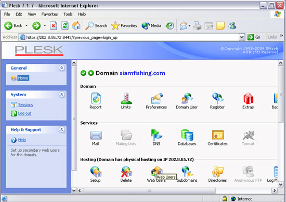Open the Register domain icon

click(x=217, y=99)
